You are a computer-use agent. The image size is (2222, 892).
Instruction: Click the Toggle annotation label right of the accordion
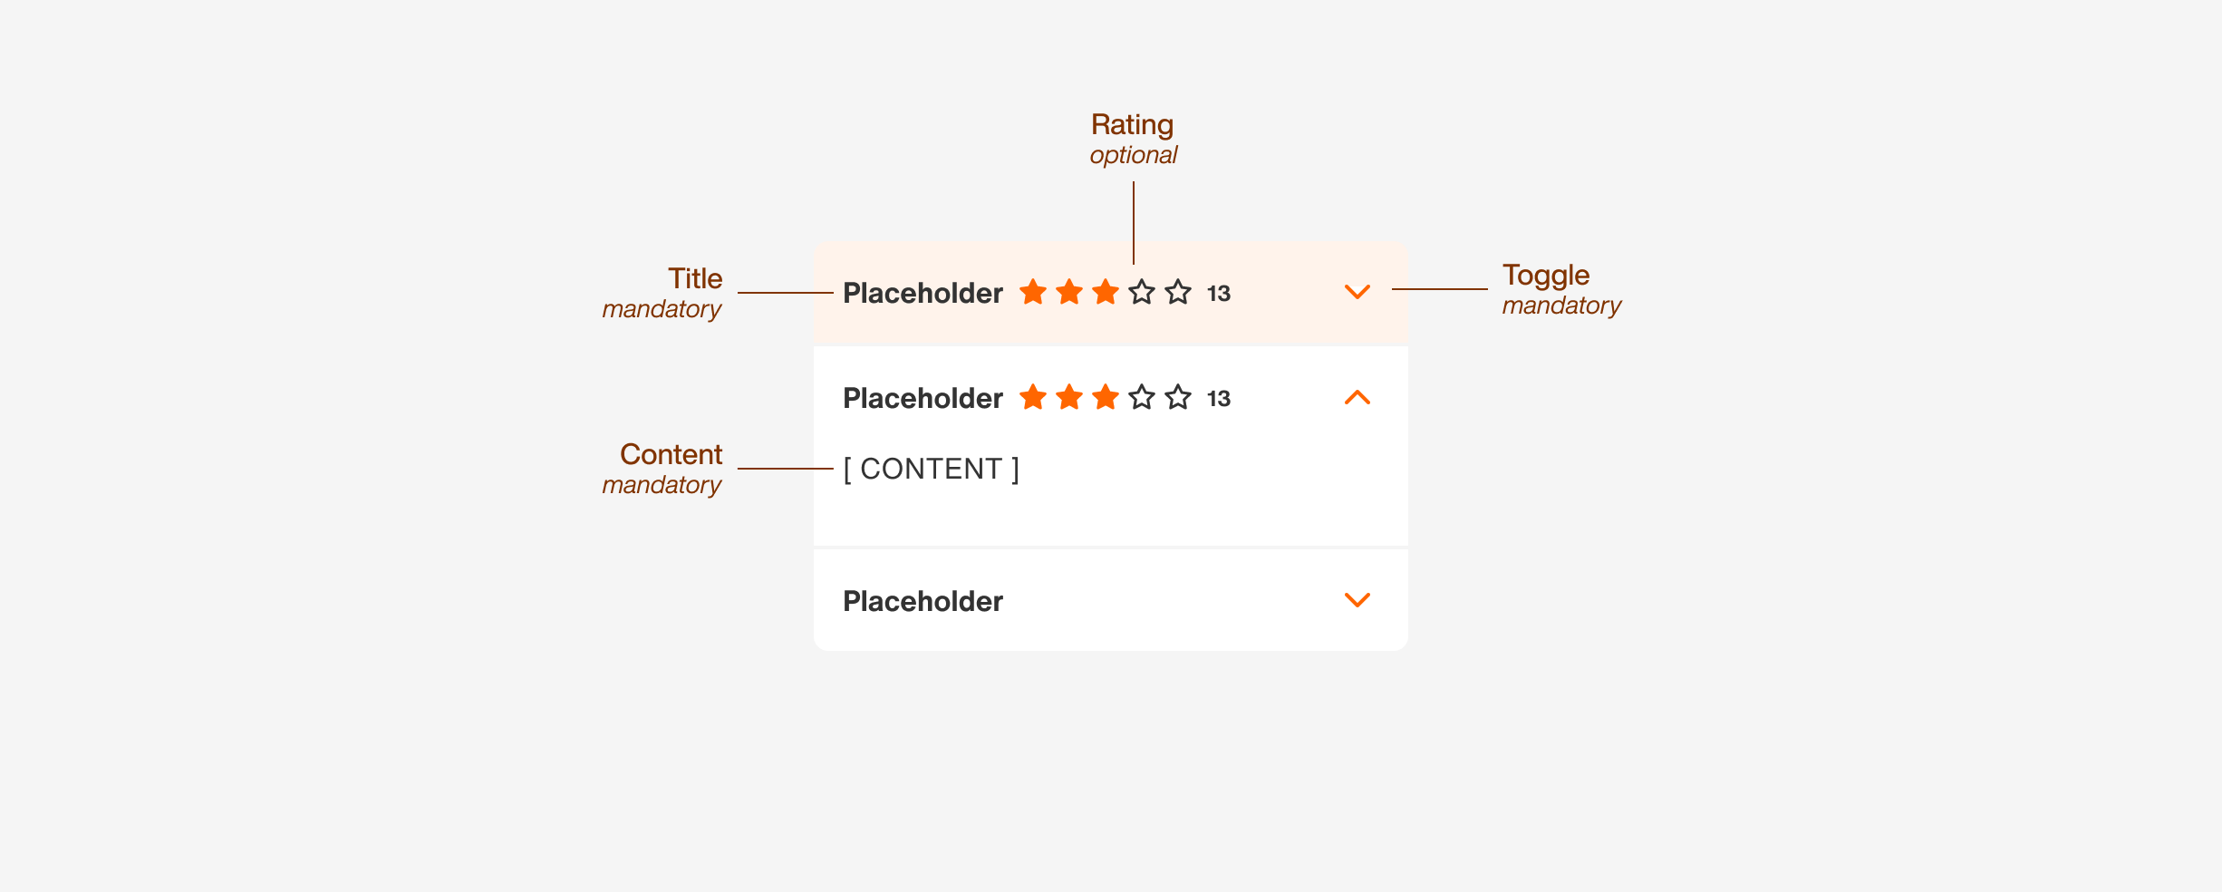click(x=1546, y=275)
